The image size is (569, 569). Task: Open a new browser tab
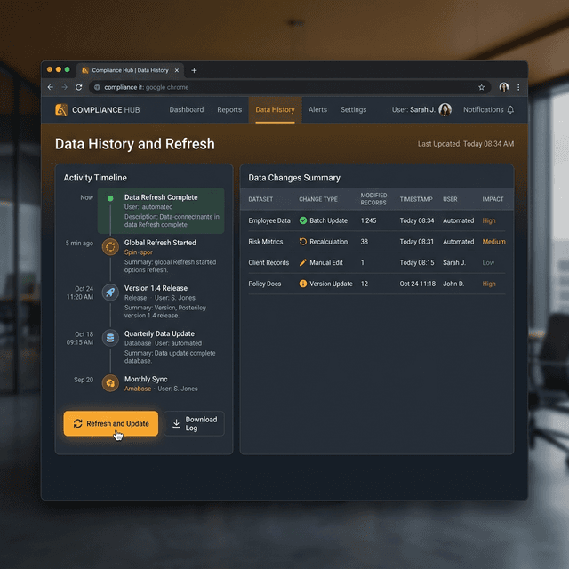(195, 70)
